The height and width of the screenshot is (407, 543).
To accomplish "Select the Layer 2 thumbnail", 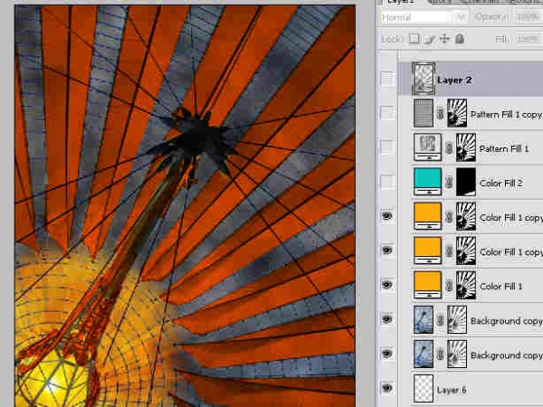I will point(424,79).
